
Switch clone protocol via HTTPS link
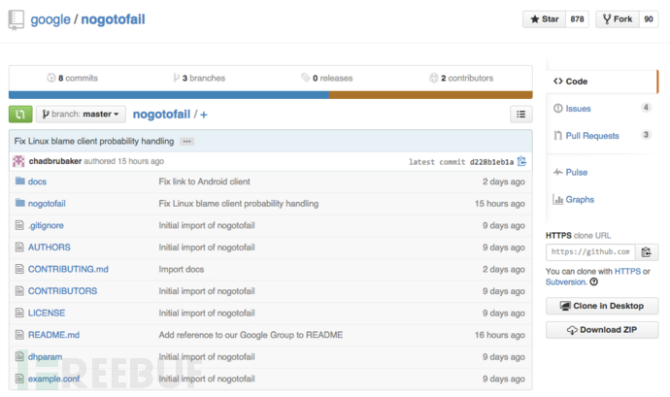tap(627, 272)
